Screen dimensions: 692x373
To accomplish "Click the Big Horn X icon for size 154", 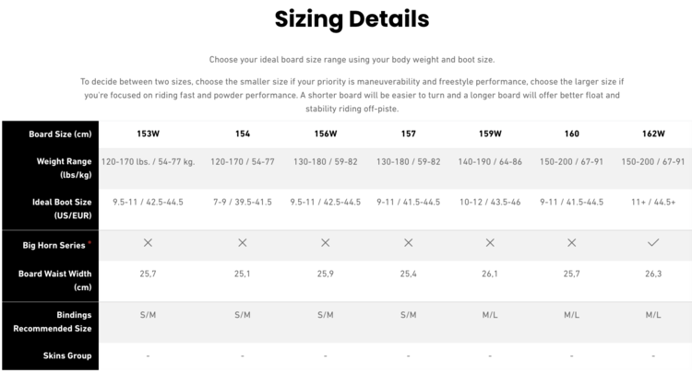I will click(243, 243).
